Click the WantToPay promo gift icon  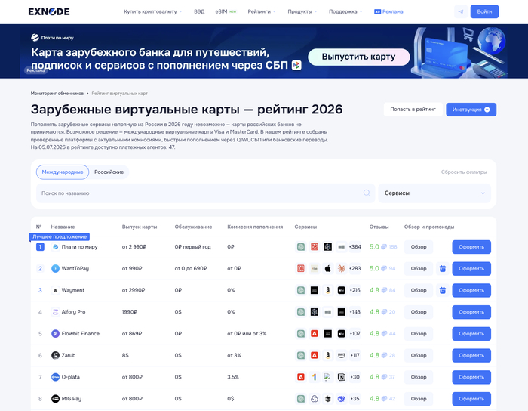[x=443, y=269]
